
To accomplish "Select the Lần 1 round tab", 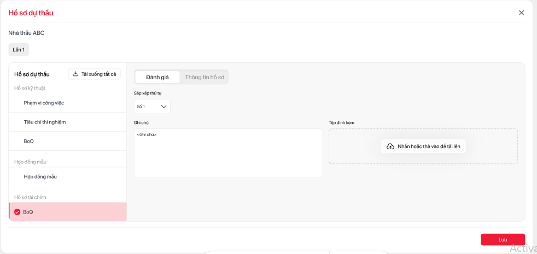I will coord(19,50).
